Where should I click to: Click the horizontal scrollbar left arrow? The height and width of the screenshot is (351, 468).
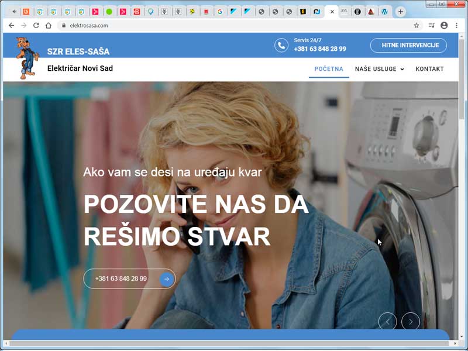6,343
